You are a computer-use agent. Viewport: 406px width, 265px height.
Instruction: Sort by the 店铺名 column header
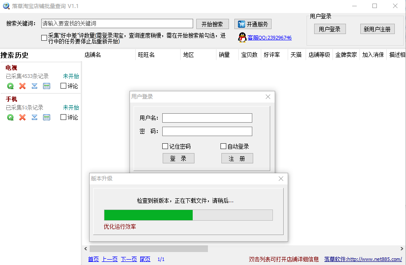[x=109, y=55]
